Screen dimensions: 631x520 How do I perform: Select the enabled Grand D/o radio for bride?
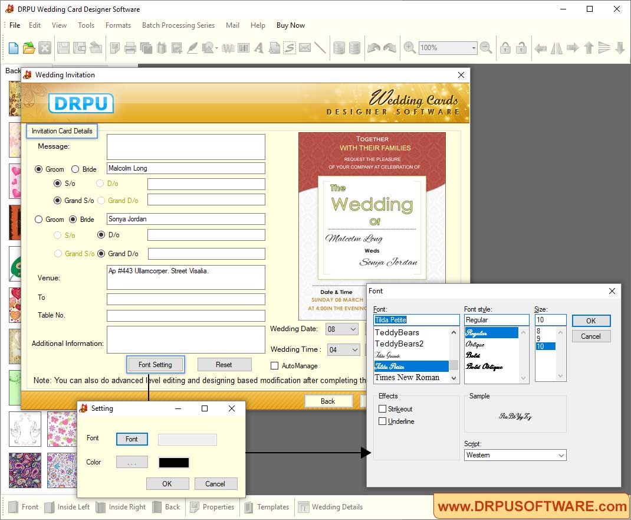click(101, 254)
